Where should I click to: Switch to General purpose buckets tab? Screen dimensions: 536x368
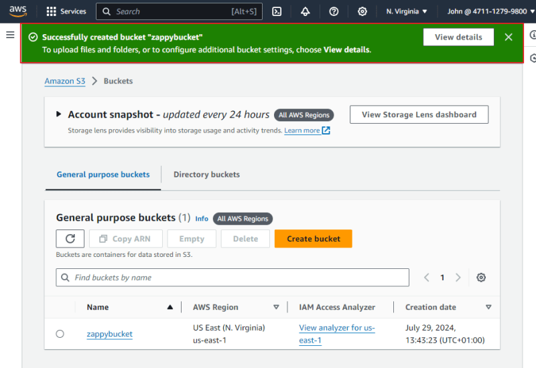(103, 175)
